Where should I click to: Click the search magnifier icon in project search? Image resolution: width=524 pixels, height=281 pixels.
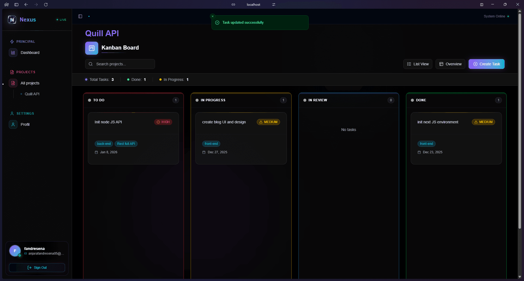point(91,64)
